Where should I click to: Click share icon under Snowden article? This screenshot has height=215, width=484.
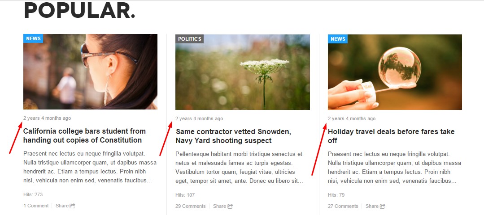230,206
